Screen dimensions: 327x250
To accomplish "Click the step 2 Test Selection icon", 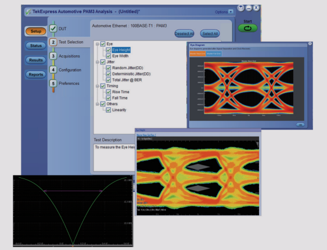I will point(53,42).
